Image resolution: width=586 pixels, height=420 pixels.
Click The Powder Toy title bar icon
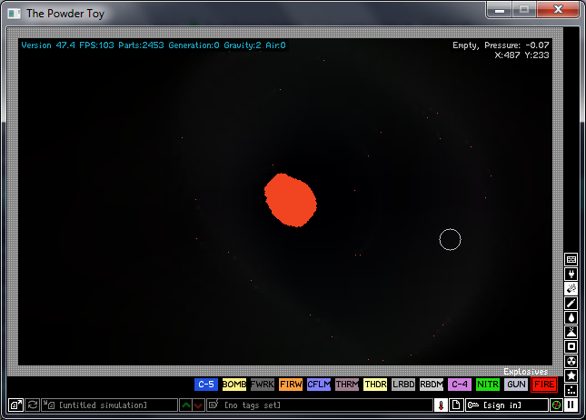tap(15, 14)
